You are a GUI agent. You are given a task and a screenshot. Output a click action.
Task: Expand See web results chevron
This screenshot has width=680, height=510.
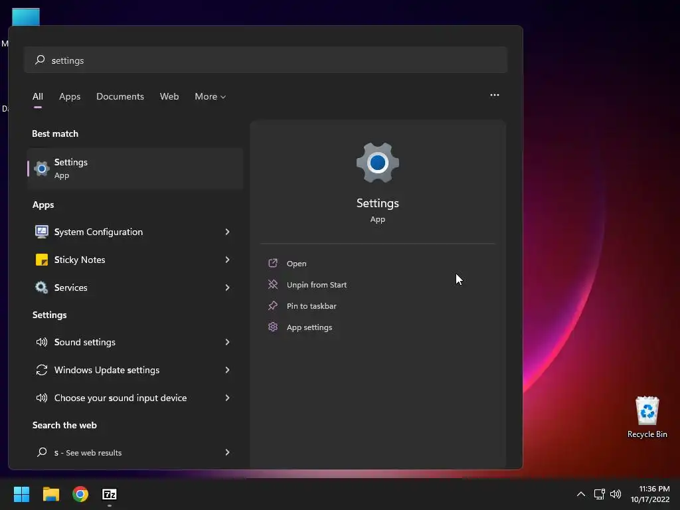pyautogui.click(x=227, y=452)
